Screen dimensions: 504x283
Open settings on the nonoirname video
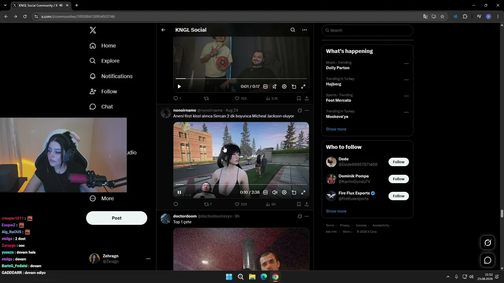coord(284,192)
